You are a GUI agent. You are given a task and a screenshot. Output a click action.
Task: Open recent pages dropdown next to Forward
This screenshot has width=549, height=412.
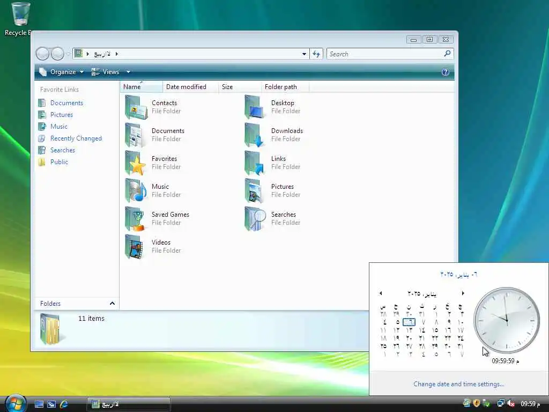point(68,54)
